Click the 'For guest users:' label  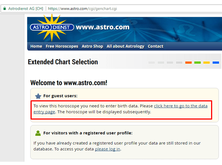point(60,96)
